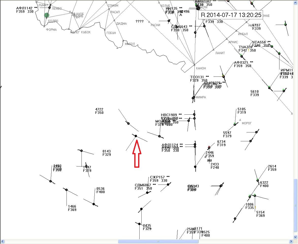Select the 2433 F248 track label
Image resolution: width=298 pixels, height=244 pixels.
[215, 166]
